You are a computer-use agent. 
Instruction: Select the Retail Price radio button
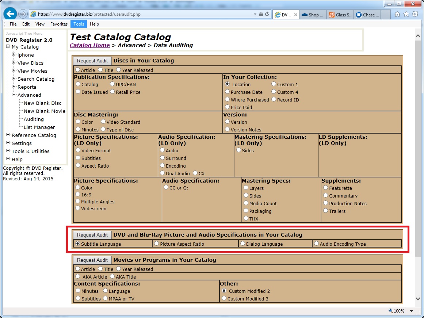[x=112, y=92]
